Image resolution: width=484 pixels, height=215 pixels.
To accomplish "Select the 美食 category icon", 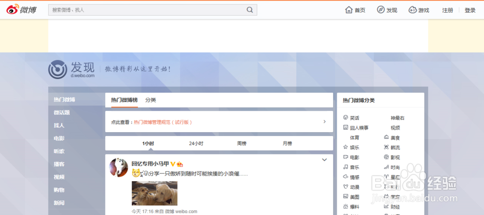I will click(386, 138).
